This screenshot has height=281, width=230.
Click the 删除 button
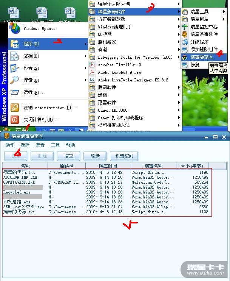pos(42,156)
